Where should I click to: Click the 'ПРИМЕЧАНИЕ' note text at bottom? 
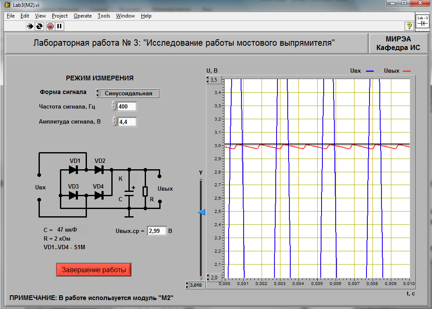91,298
